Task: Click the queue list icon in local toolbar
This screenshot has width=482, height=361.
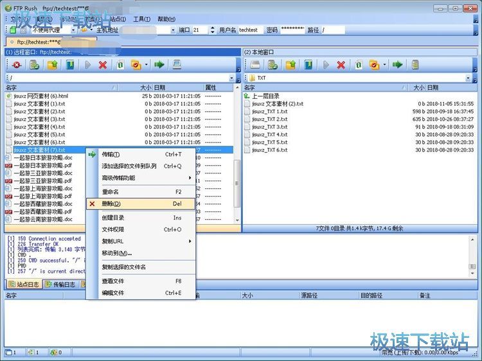Action: click(x=415, y=65)
